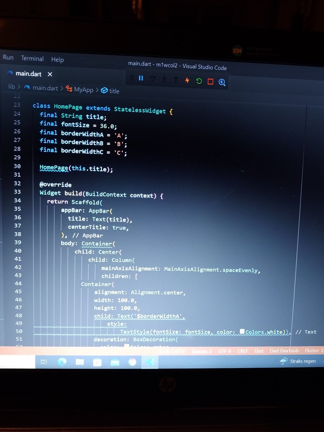The height and width of the screenshot is (432, 324).
Task: Open the Mail app from taskbar
Action: click(115, 362)
